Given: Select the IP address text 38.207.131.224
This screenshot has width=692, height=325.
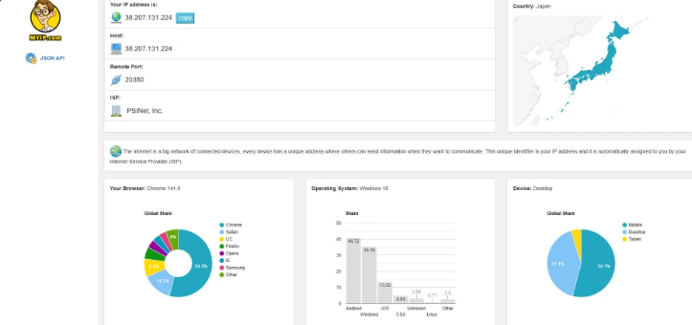Looking at the screenshot, I should (148, 18).
